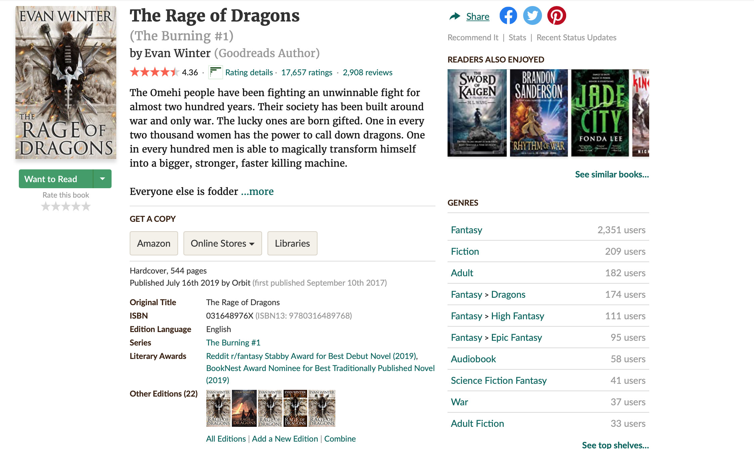Open Evan Winter's author page

[177, 53]
